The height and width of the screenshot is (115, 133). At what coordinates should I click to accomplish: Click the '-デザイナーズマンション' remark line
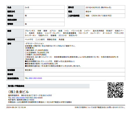click(34, 43)
